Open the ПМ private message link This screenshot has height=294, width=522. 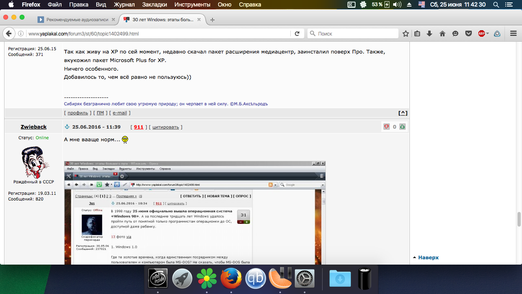tap(100, 113)
